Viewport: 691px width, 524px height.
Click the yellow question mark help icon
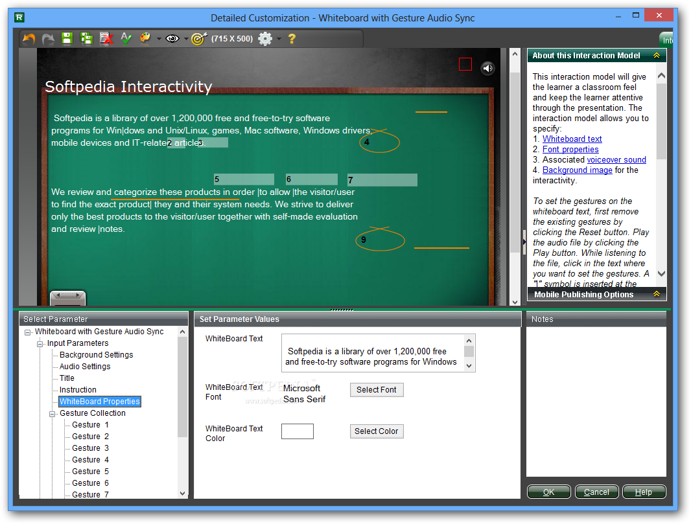pos(292,39)
